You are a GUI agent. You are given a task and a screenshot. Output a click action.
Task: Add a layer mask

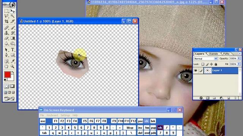[x=208, y=98]
